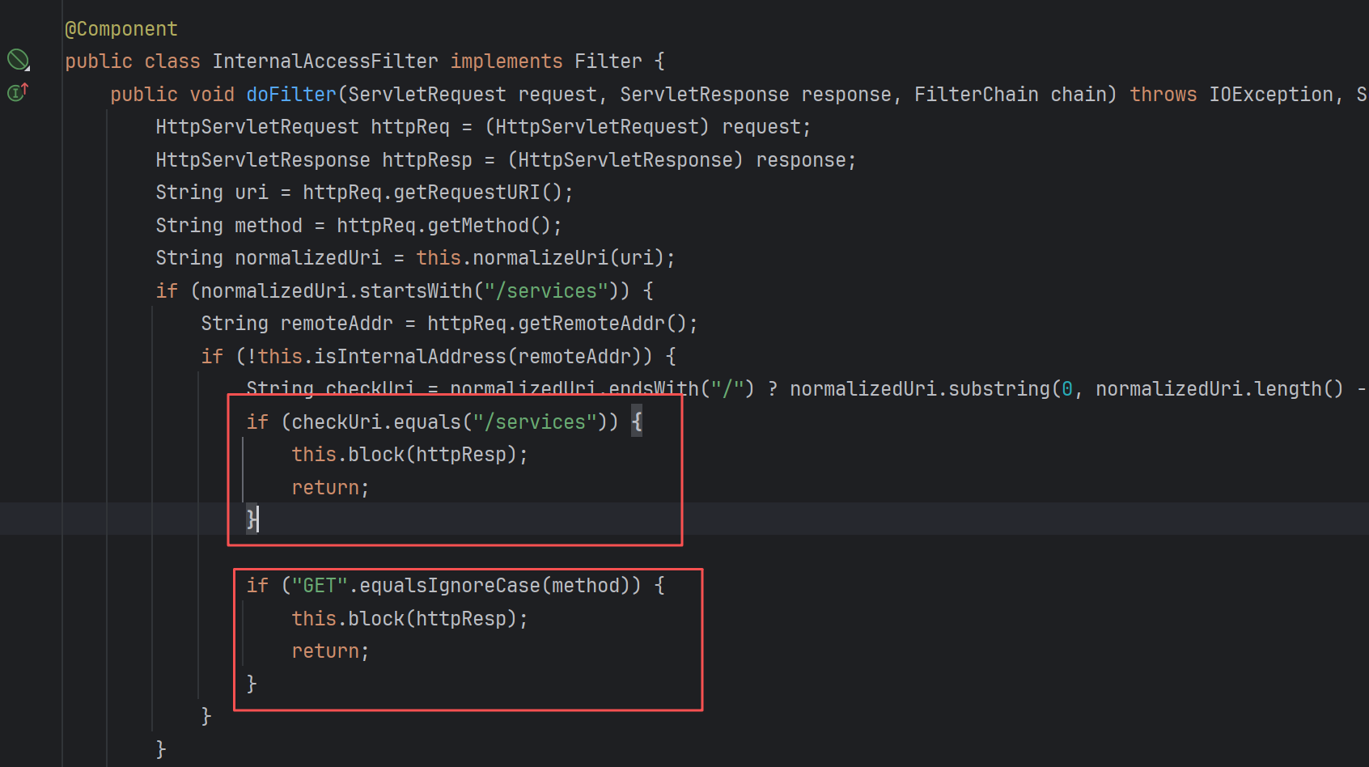
Task: Place cursor on InternalAccessFilter class name
Action: coord(325,61)
